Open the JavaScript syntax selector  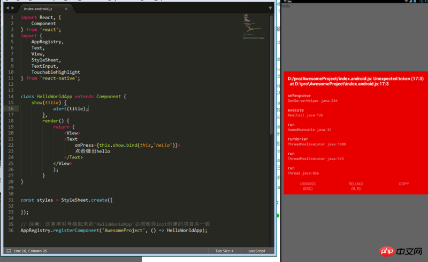click(256, 251)
